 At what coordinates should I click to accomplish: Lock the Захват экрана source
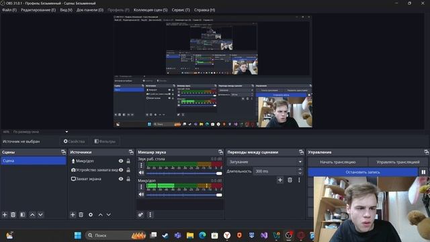(128, 179)
